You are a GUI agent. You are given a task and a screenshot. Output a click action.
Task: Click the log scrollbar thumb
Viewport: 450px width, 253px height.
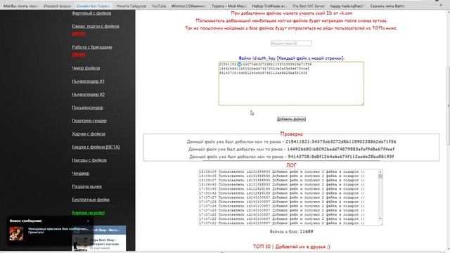point(380,176)
